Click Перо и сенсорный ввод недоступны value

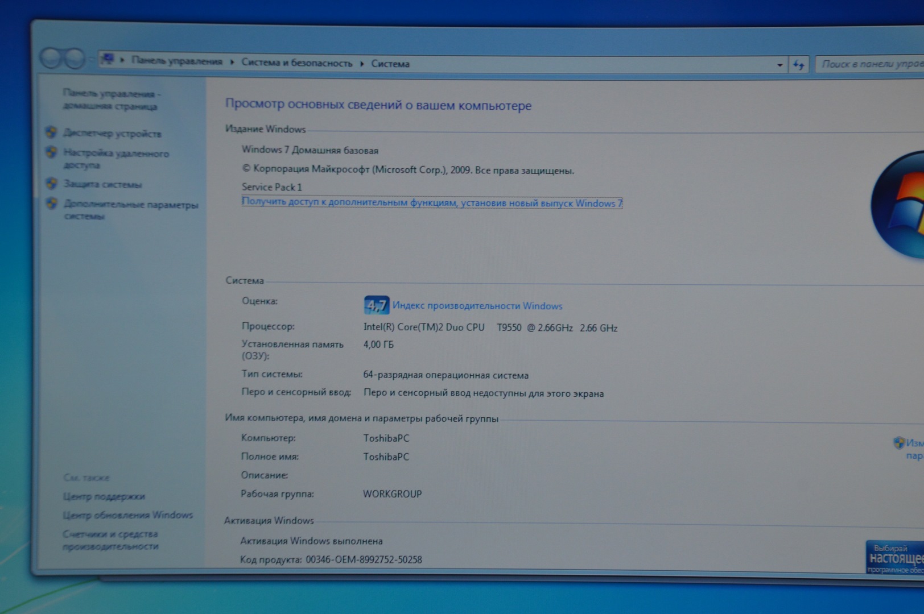[x=484, y=393]
